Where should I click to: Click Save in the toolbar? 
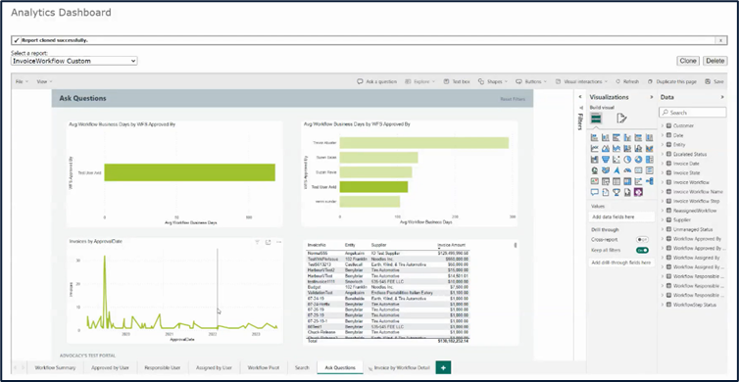coord(714,81)
